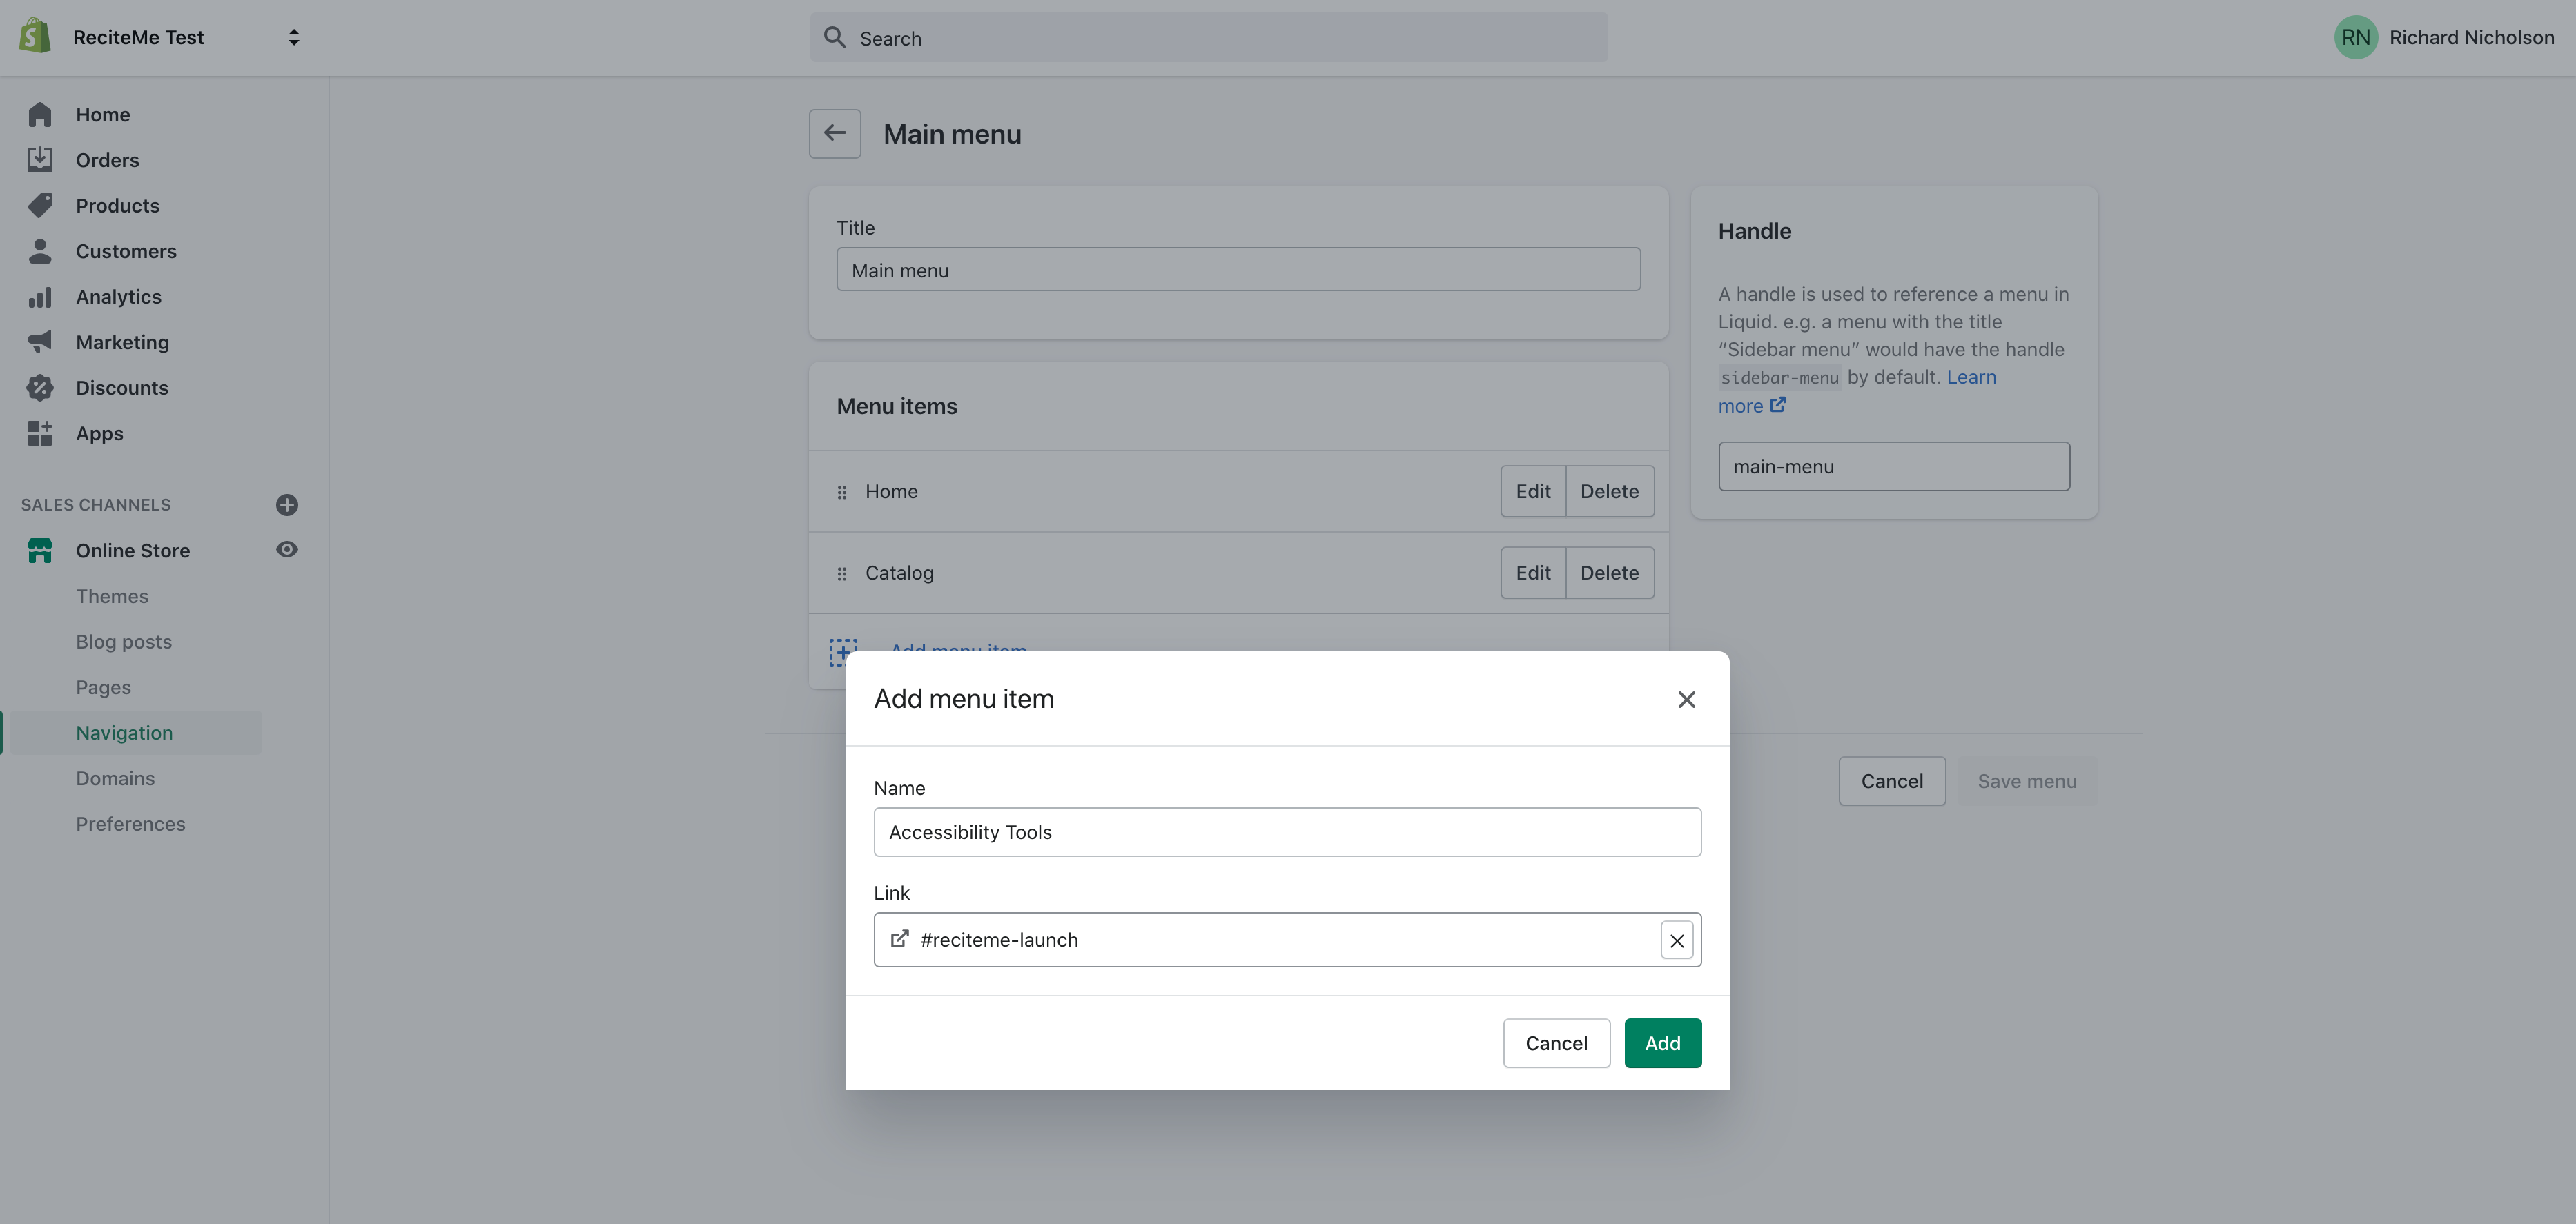Click the menu Title input field
The width and height of the screenshot is (2576, 1224).
[x=1238, y=270]
